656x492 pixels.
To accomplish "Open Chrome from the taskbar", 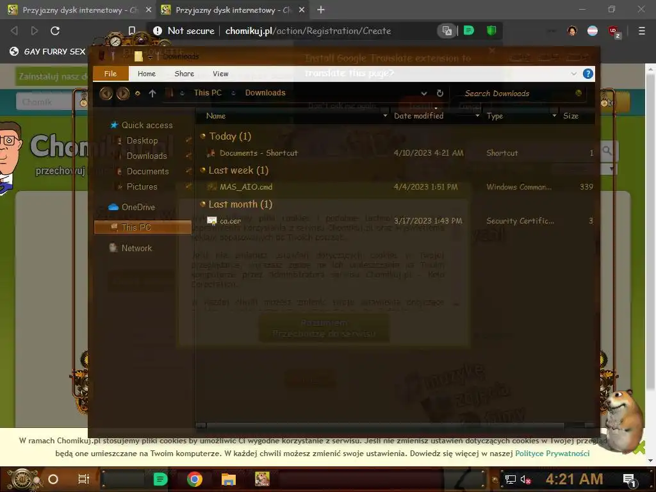I will tap(195, 479).
